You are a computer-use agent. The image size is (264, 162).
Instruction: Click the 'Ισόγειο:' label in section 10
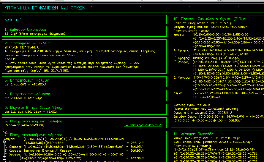click(179, 35)
